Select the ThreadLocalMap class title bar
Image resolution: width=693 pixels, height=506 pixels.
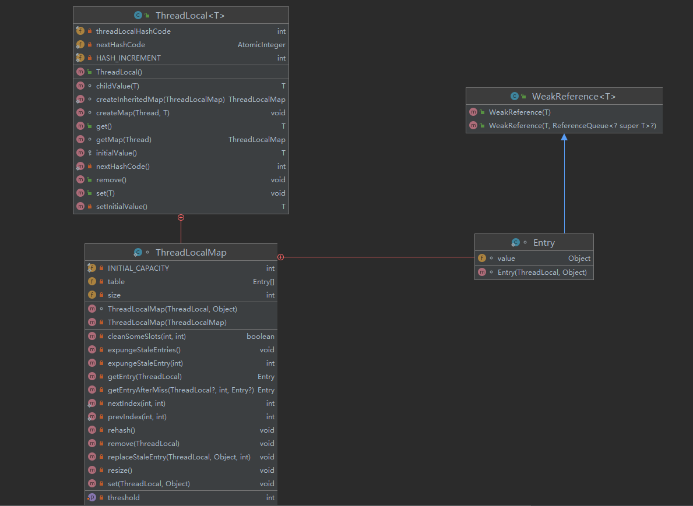point(191,252)
